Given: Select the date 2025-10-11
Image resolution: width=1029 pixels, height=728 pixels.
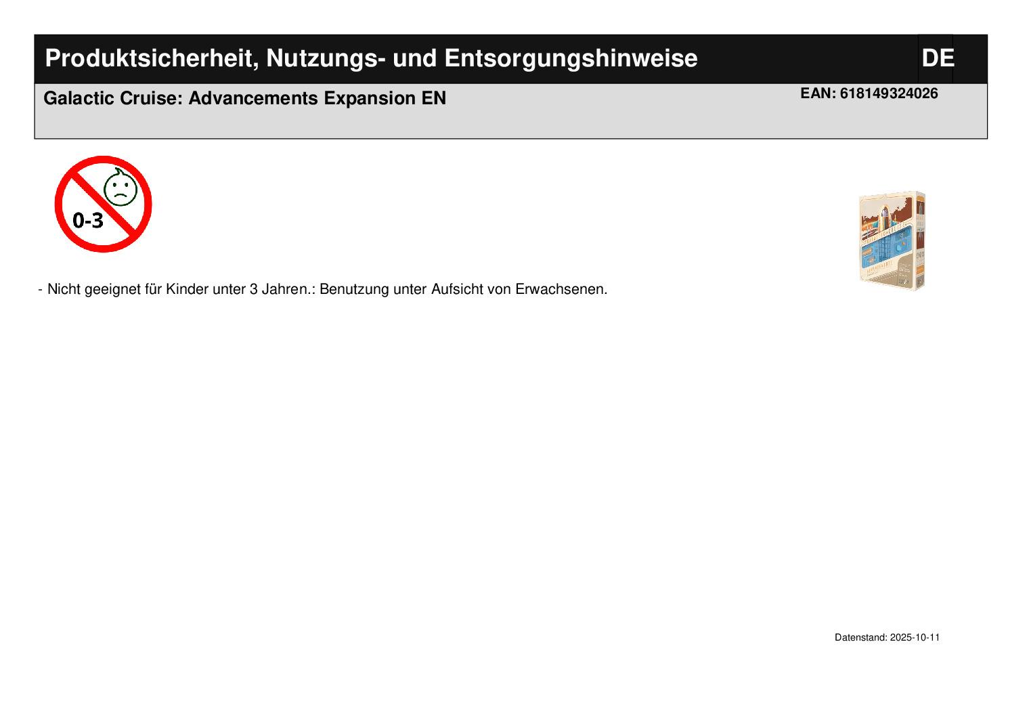Looking at the screenshot, I should point(915,638).
